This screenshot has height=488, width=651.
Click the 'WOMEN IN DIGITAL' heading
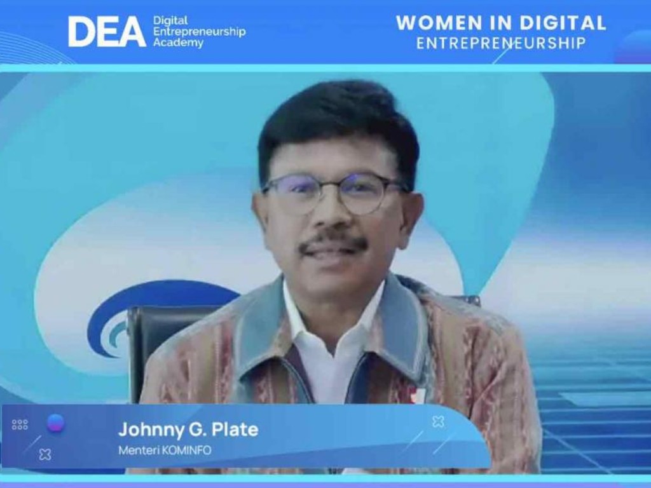[501, 23]
